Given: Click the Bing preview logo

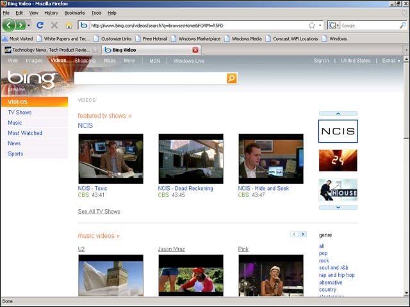Looking at the screenshot, I should 31,81.
